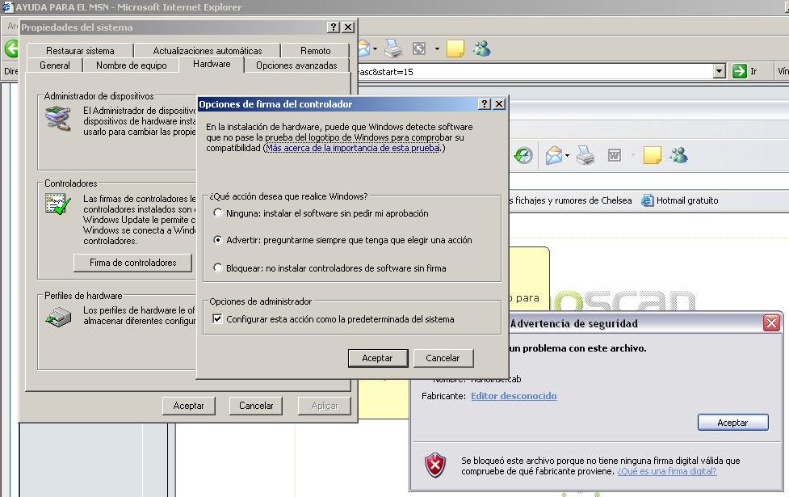Click the yellow note icon in the upper toolbar

pyautogui.click(x=455, y=48)
